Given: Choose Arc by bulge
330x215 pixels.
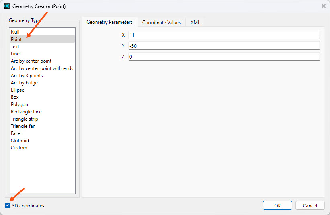Looking at the screenshot, I should pos(42,83).
